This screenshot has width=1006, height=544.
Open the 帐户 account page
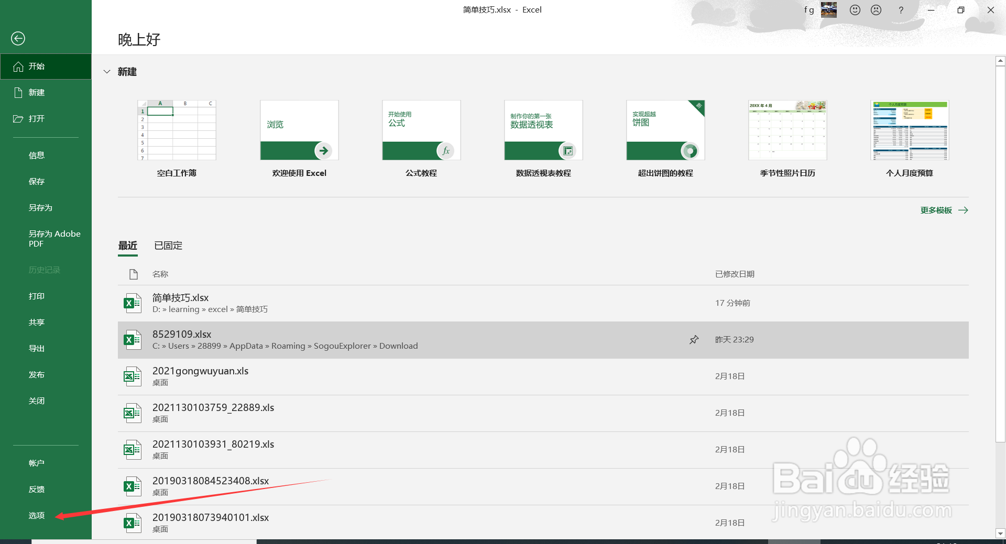[x=46, y=463]
